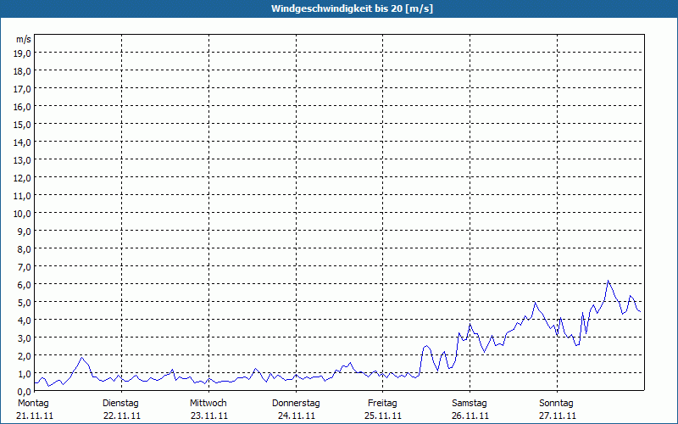This screenshot has height=424, width=678.
Task: Select the 27.11.11 date label
Action: (x=558, y=416)
